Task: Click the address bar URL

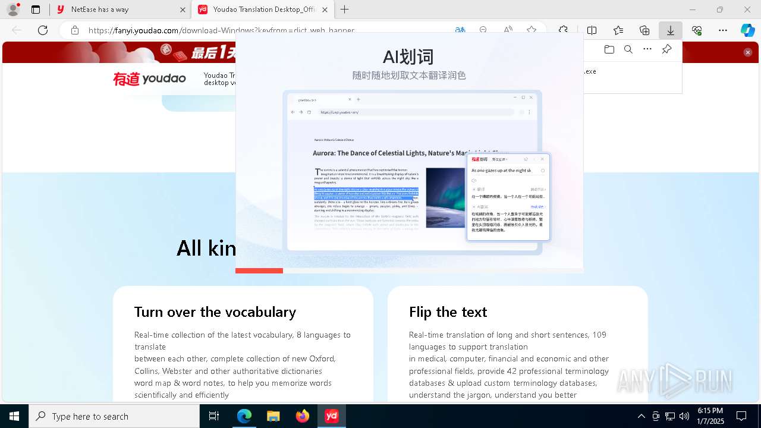Action: 221,30
